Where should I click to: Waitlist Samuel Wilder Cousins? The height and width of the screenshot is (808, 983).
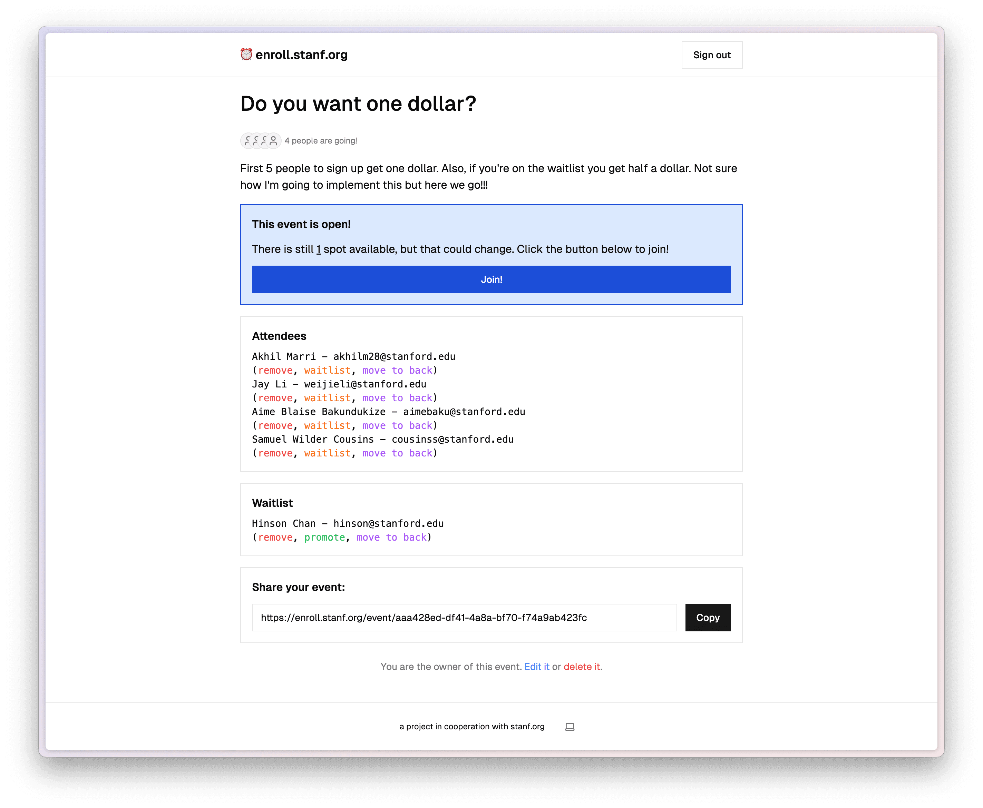pos(327,453)
